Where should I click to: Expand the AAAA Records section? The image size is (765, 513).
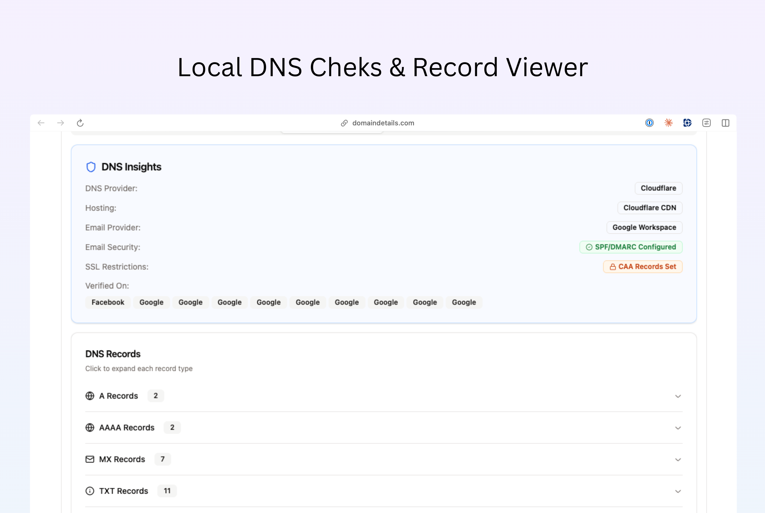click(678, 428)
